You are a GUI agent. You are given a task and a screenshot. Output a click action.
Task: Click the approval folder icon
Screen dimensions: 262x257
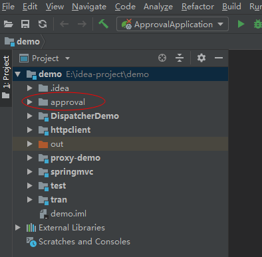pos(43,102)
